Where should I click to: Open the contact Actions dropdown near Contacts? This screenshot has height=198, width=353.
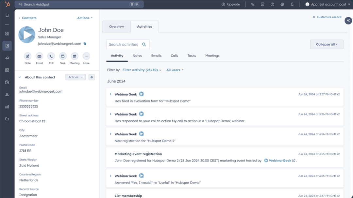(85, 18)
